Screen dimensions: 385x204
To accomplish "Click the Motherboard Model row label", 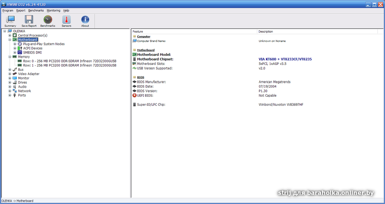I will pos(154,54).
